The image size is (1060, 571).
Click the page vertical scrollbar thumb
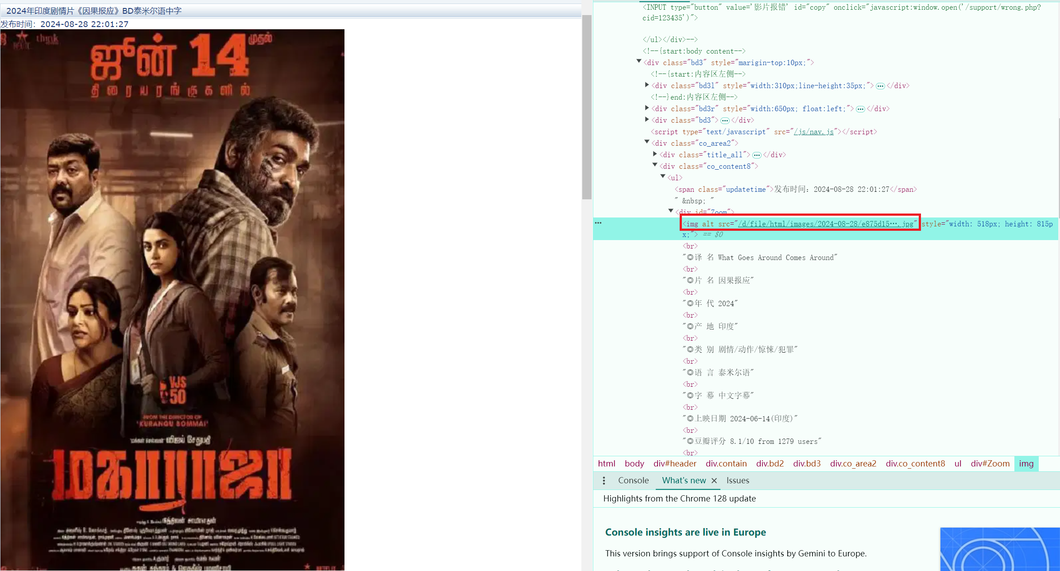587,106
